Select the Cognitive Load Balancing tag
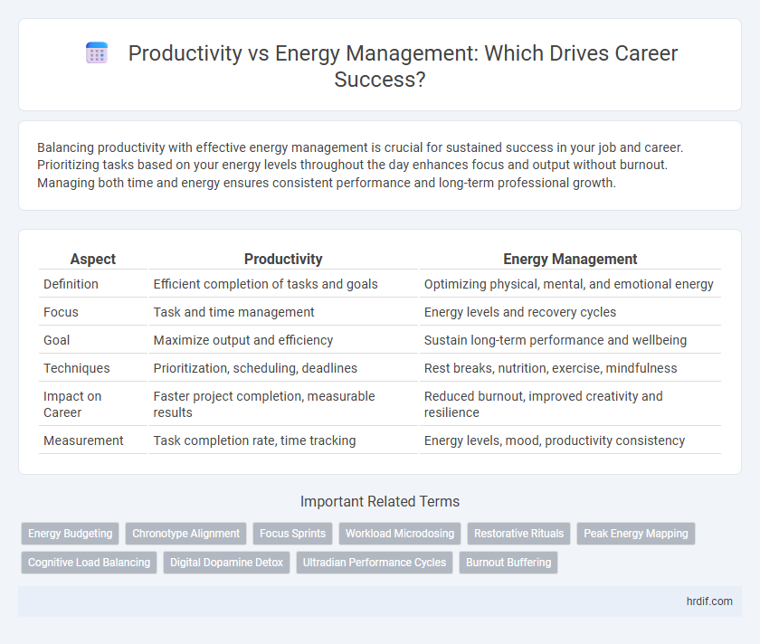Viewport: 760px width, 644px height. pos(90,563)
